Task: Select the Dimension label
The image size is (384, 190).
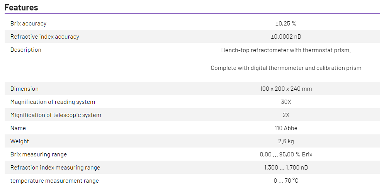Action: (x=24, y=89)
